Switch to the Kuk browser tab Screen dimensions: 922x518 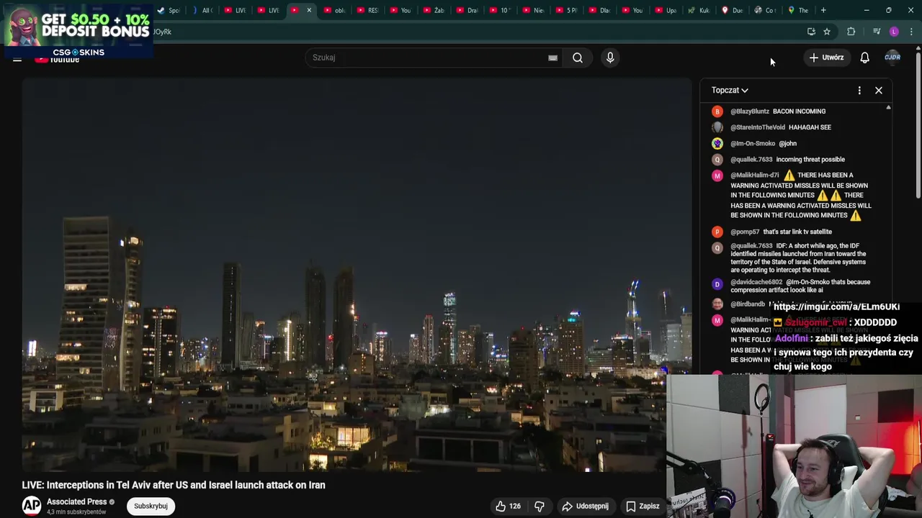699,10
